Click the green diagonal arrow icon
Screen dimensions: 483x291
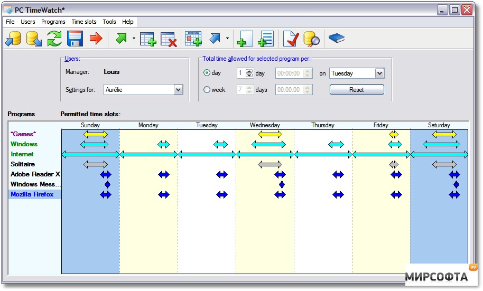(x=121, y=39)
